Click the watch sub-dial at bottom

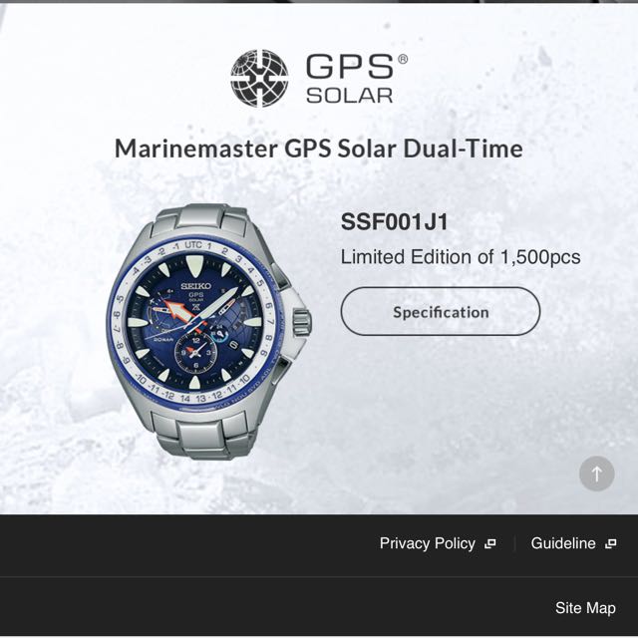[195, 352]
